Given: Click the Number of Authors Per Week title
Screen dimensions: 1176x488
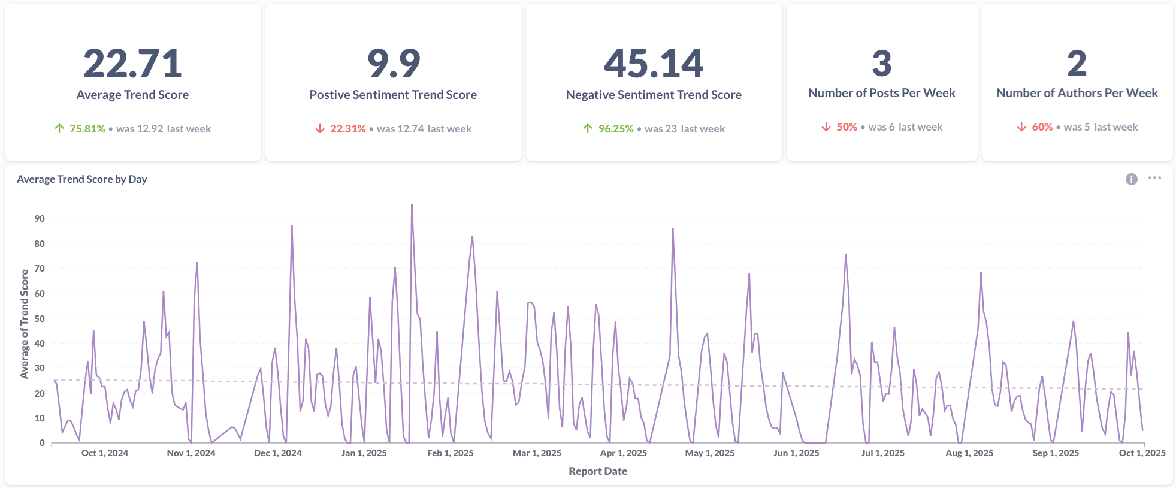Looking at the screenshot, I should [x=1077, y=93].
